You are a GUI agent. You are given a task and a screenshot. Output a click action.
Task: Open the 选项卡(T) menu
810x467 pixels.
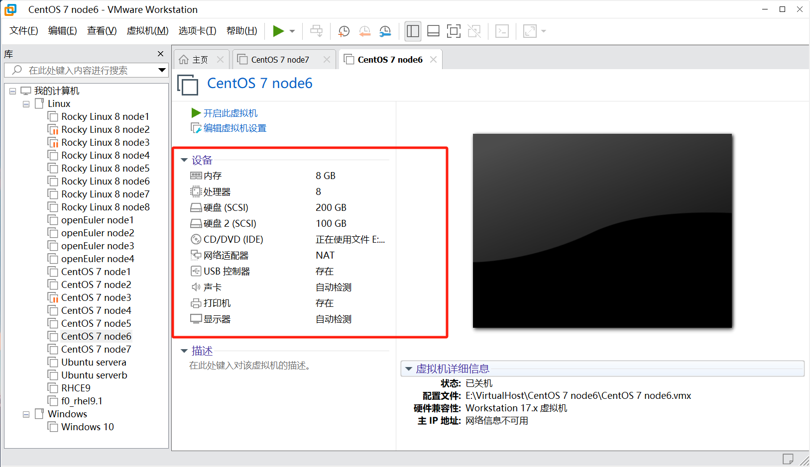[197, 31]
